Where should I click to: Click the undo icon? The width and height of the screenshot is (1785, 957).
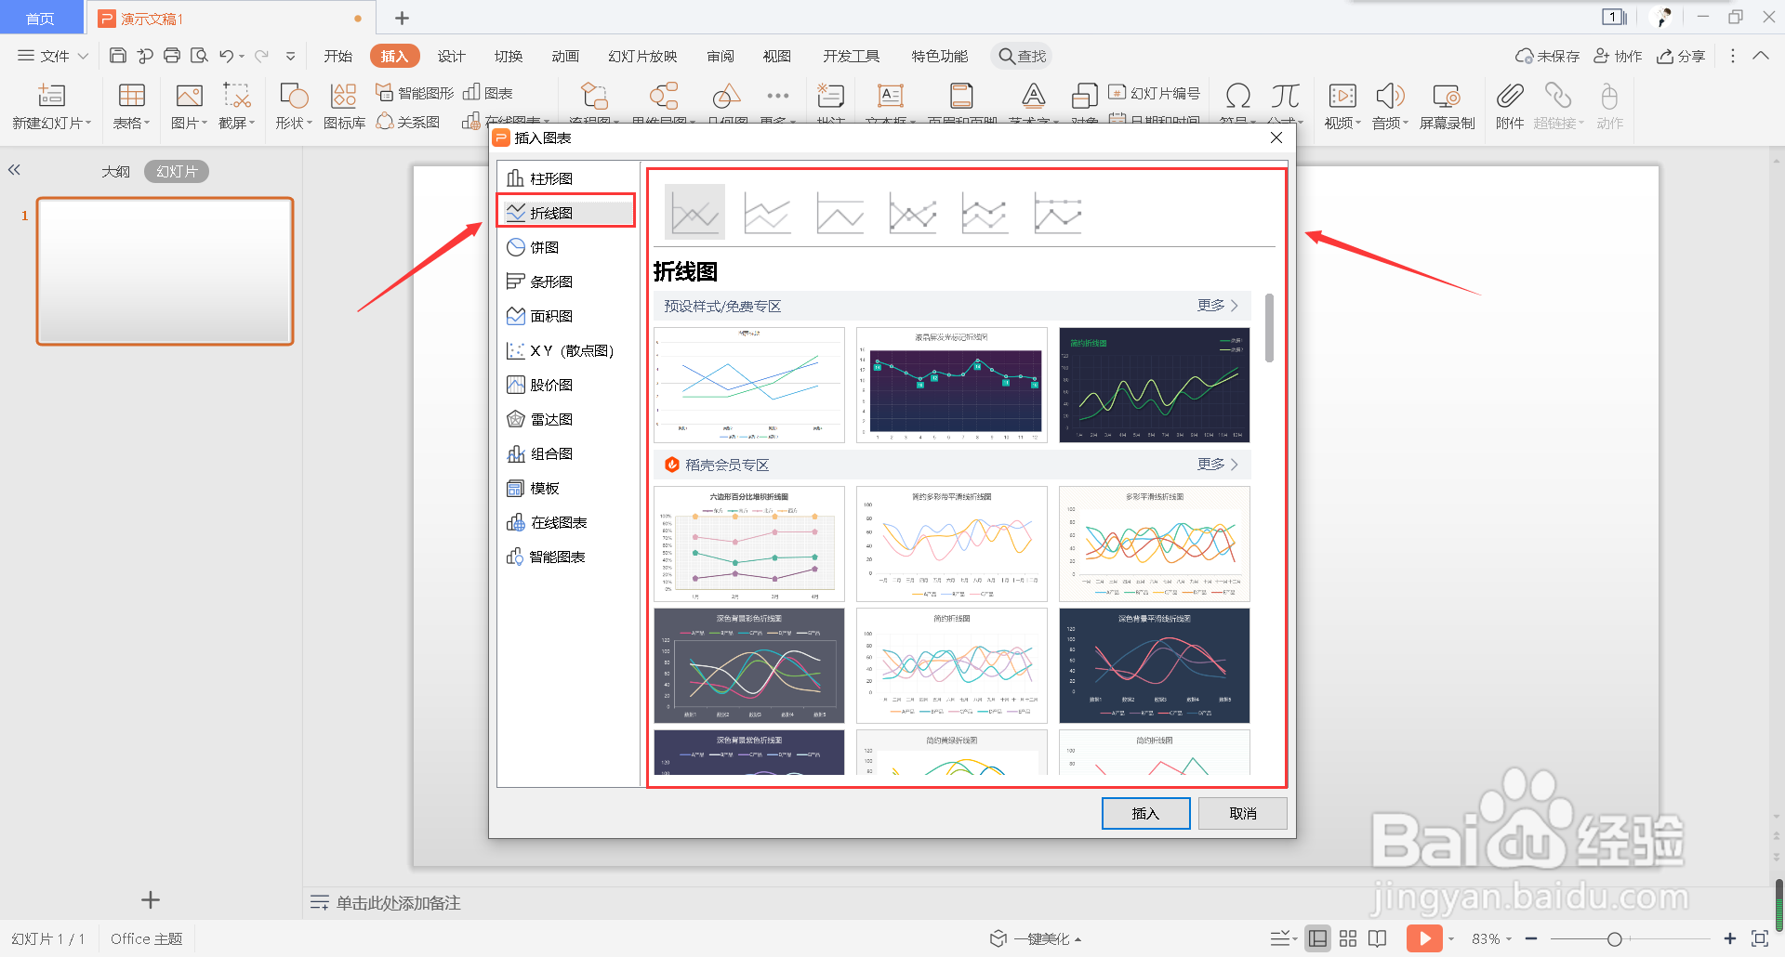[x=226, y=56]
